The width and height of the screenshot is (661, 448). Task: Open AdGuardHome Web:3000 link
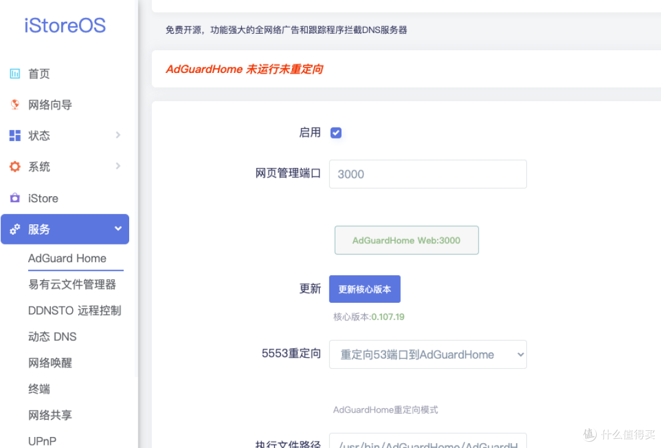pyautogui.click(x=406, y=240)
